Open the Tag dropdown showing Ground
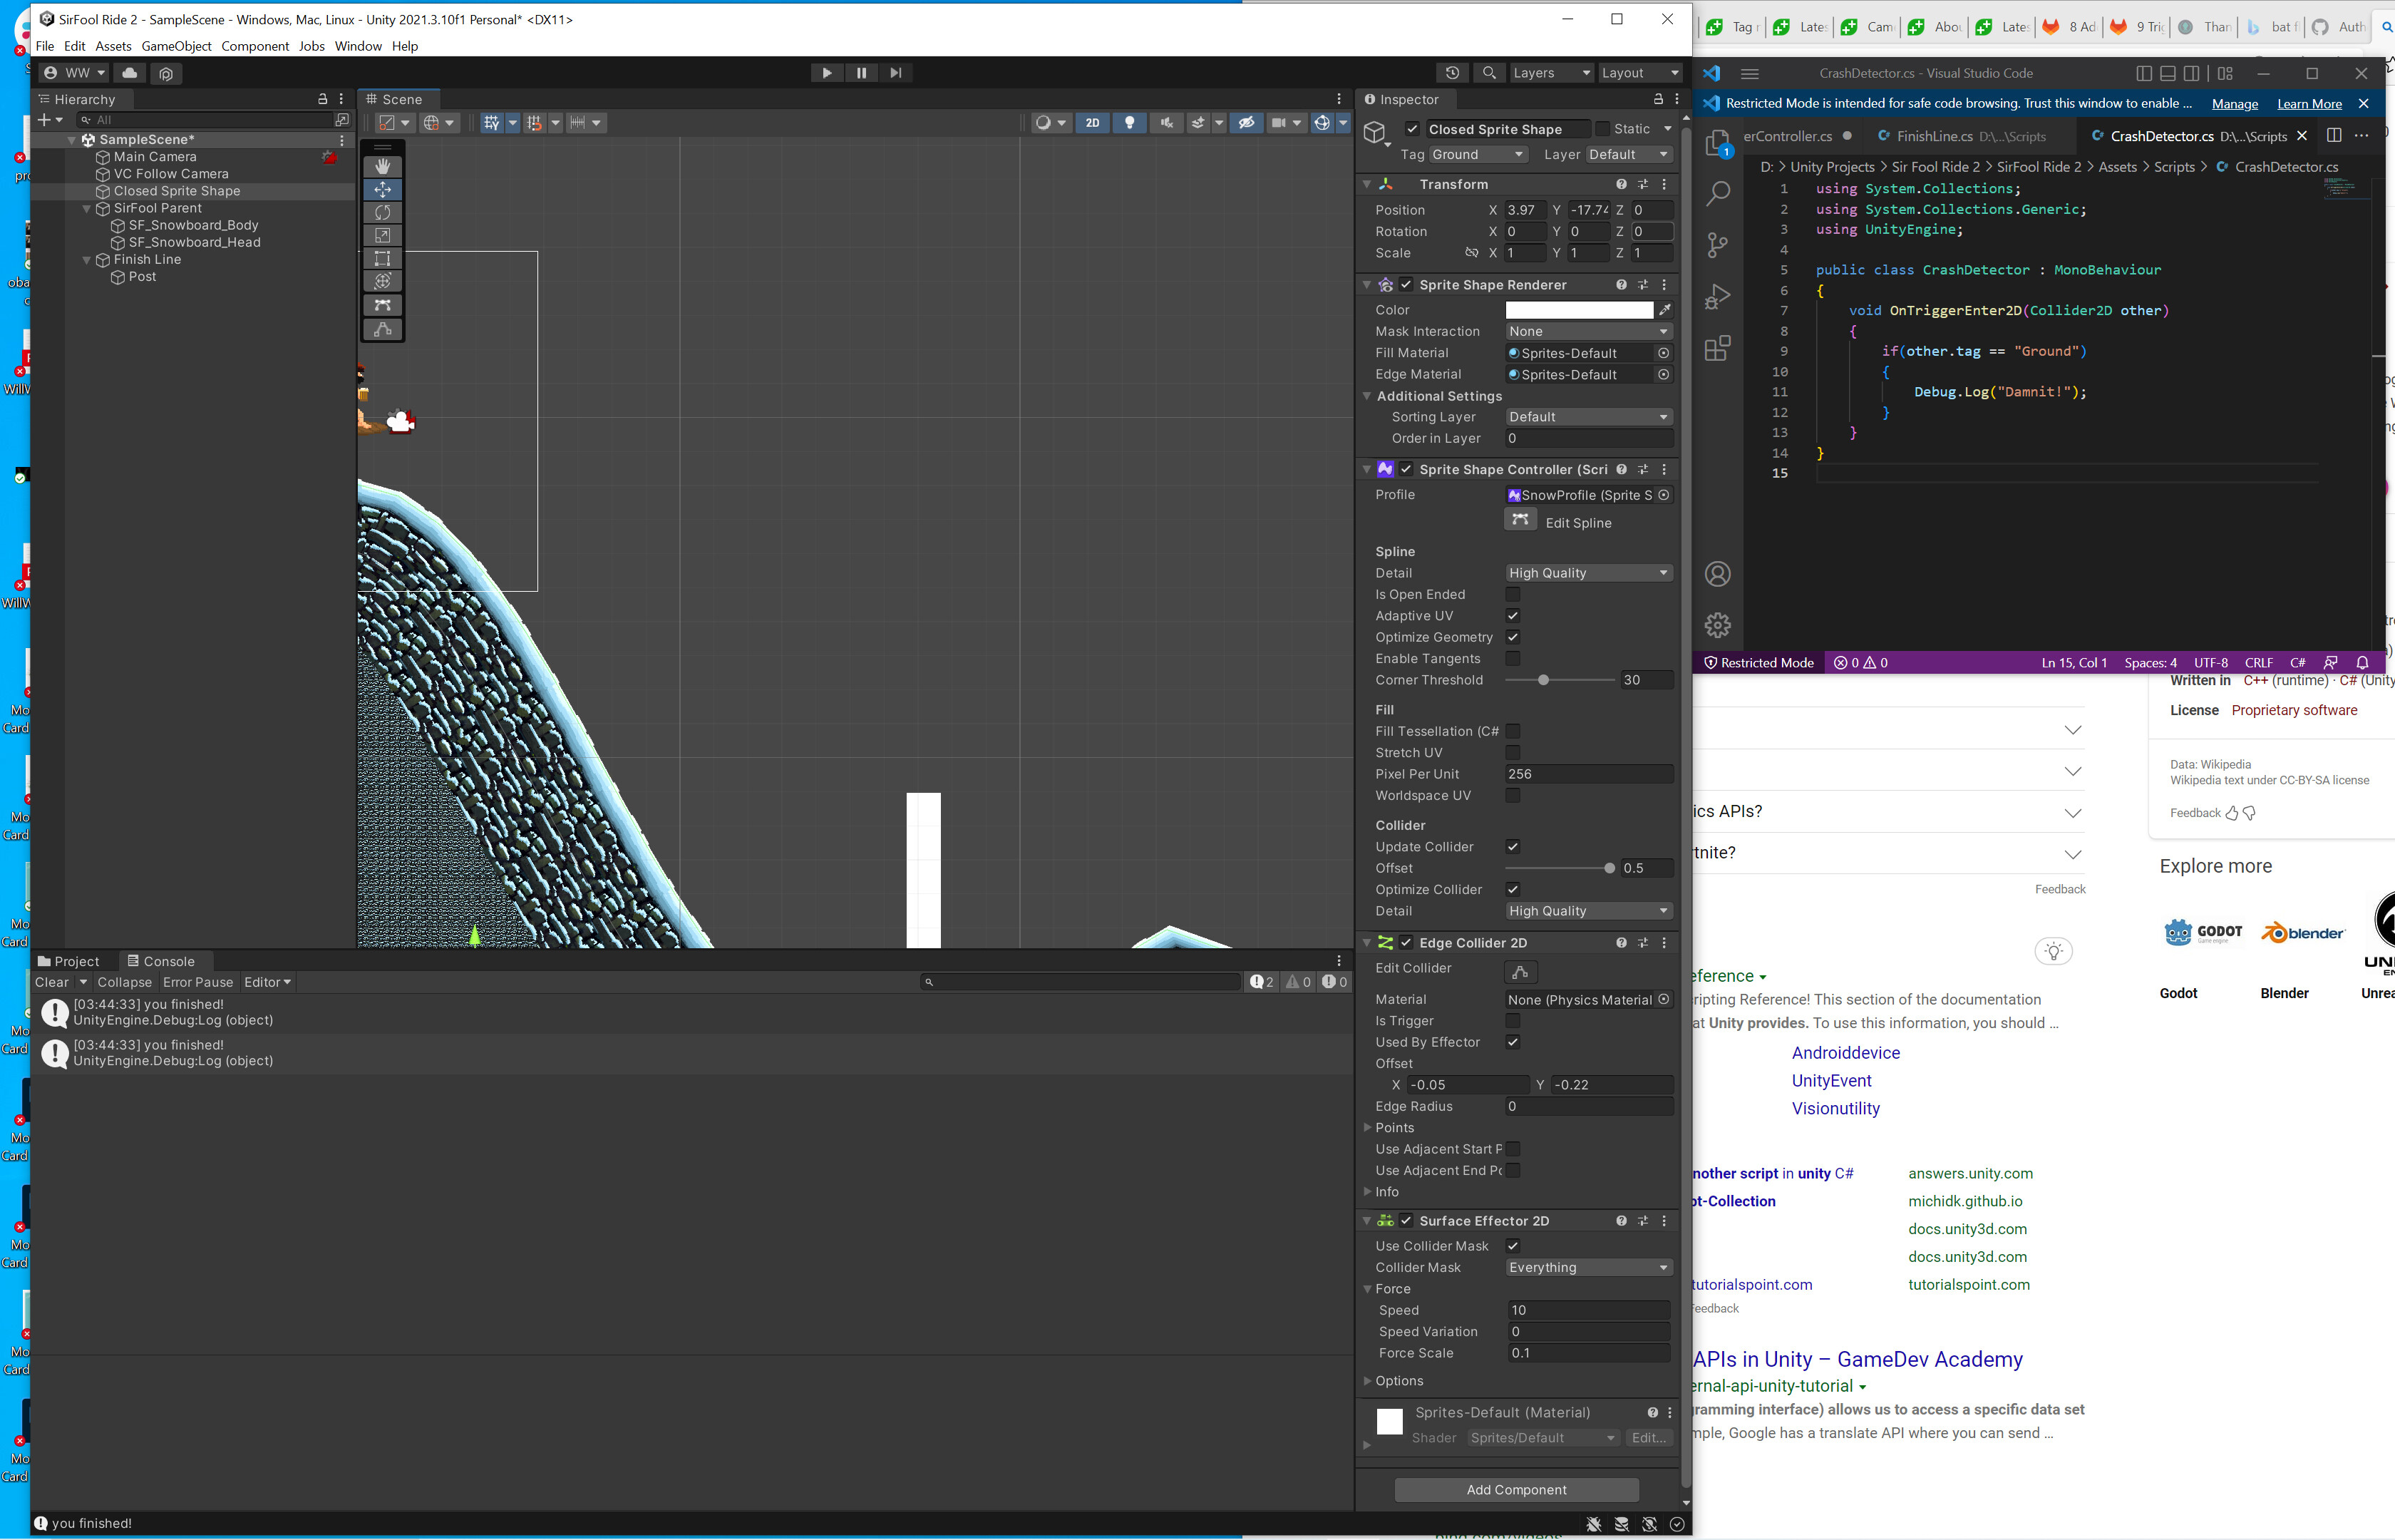2395x1540 pixels. [1476, 154]
